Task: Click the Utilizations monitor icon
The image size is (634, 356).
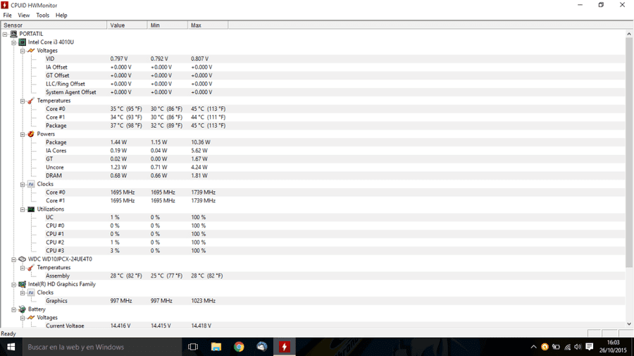Action: [x=31, y=209]
